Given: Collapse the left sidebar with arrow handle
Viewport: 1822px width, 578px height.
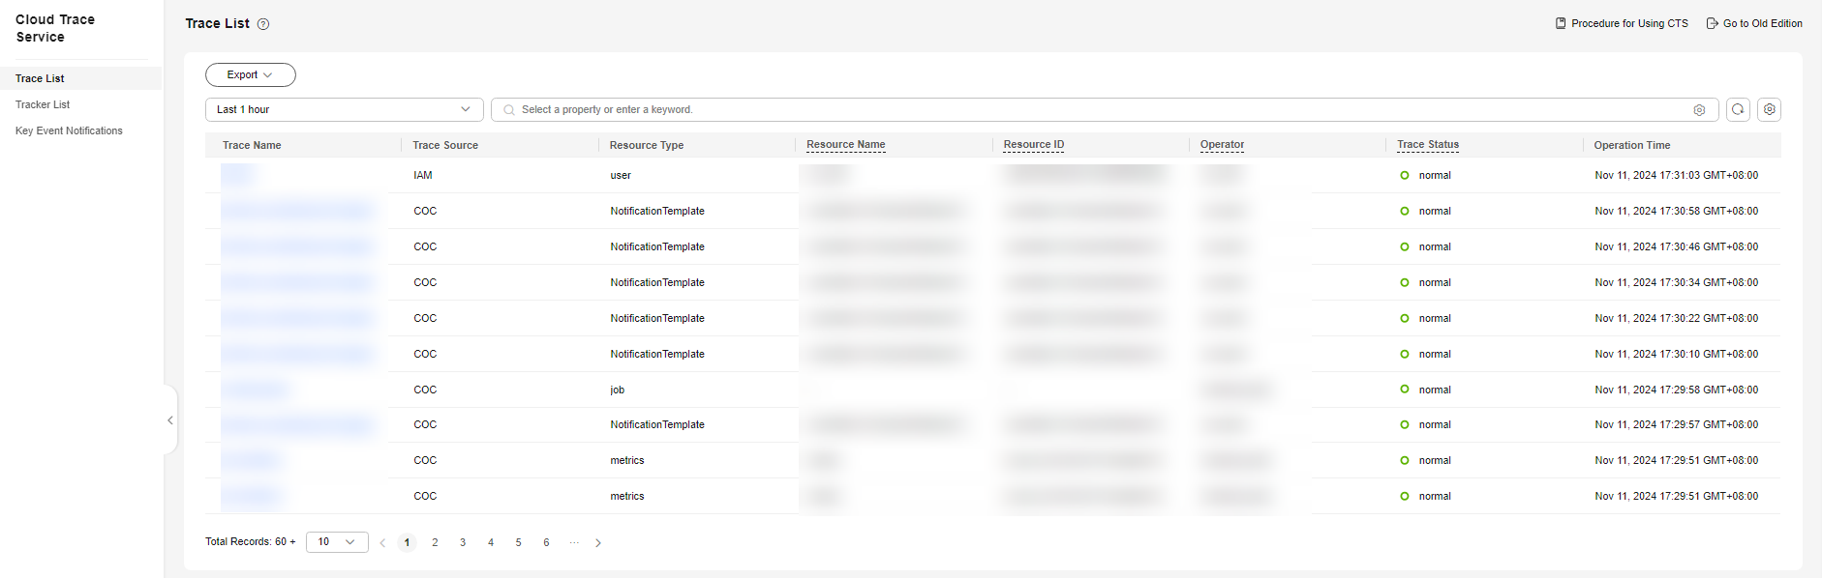Looking at the screenshot, I should pyautogui.click(x=170, y=420).
